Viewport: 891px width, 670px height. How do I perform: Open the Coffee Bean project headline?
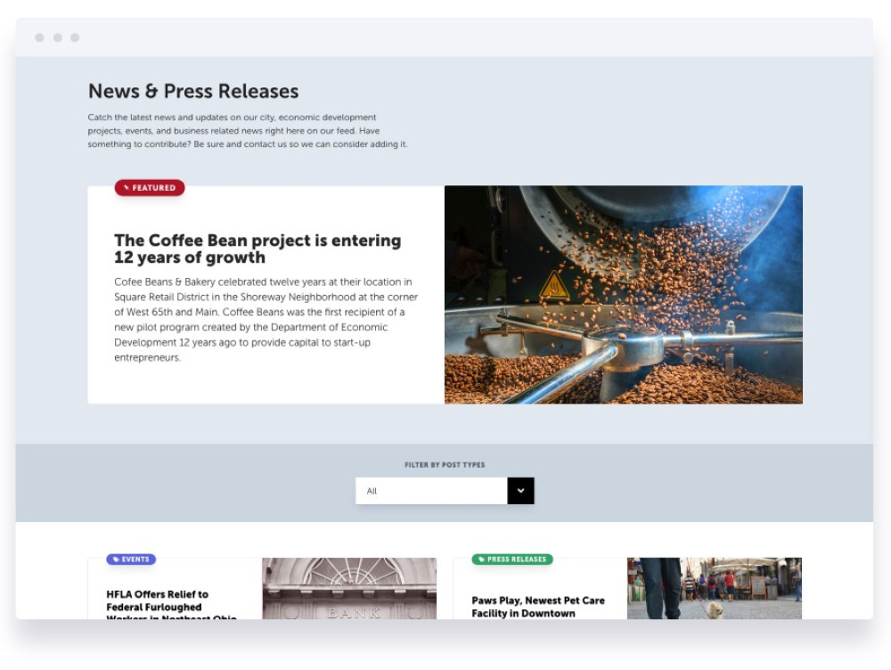[257, 249]
